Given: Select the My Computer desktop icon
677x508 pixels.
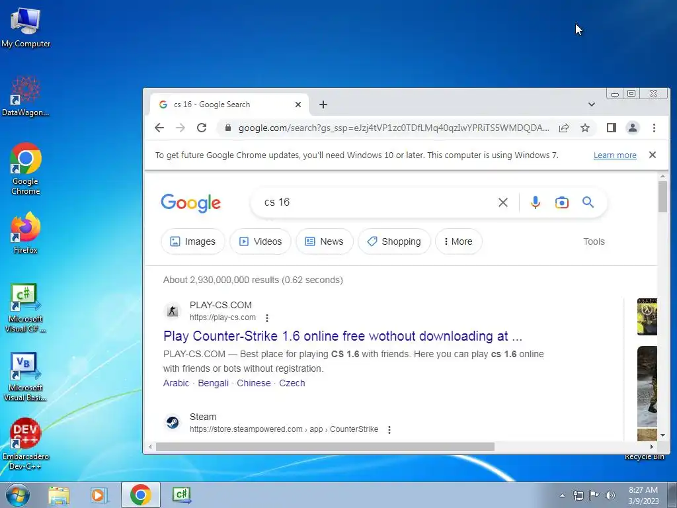Looking at the screenshot, I should pos(26,26).
